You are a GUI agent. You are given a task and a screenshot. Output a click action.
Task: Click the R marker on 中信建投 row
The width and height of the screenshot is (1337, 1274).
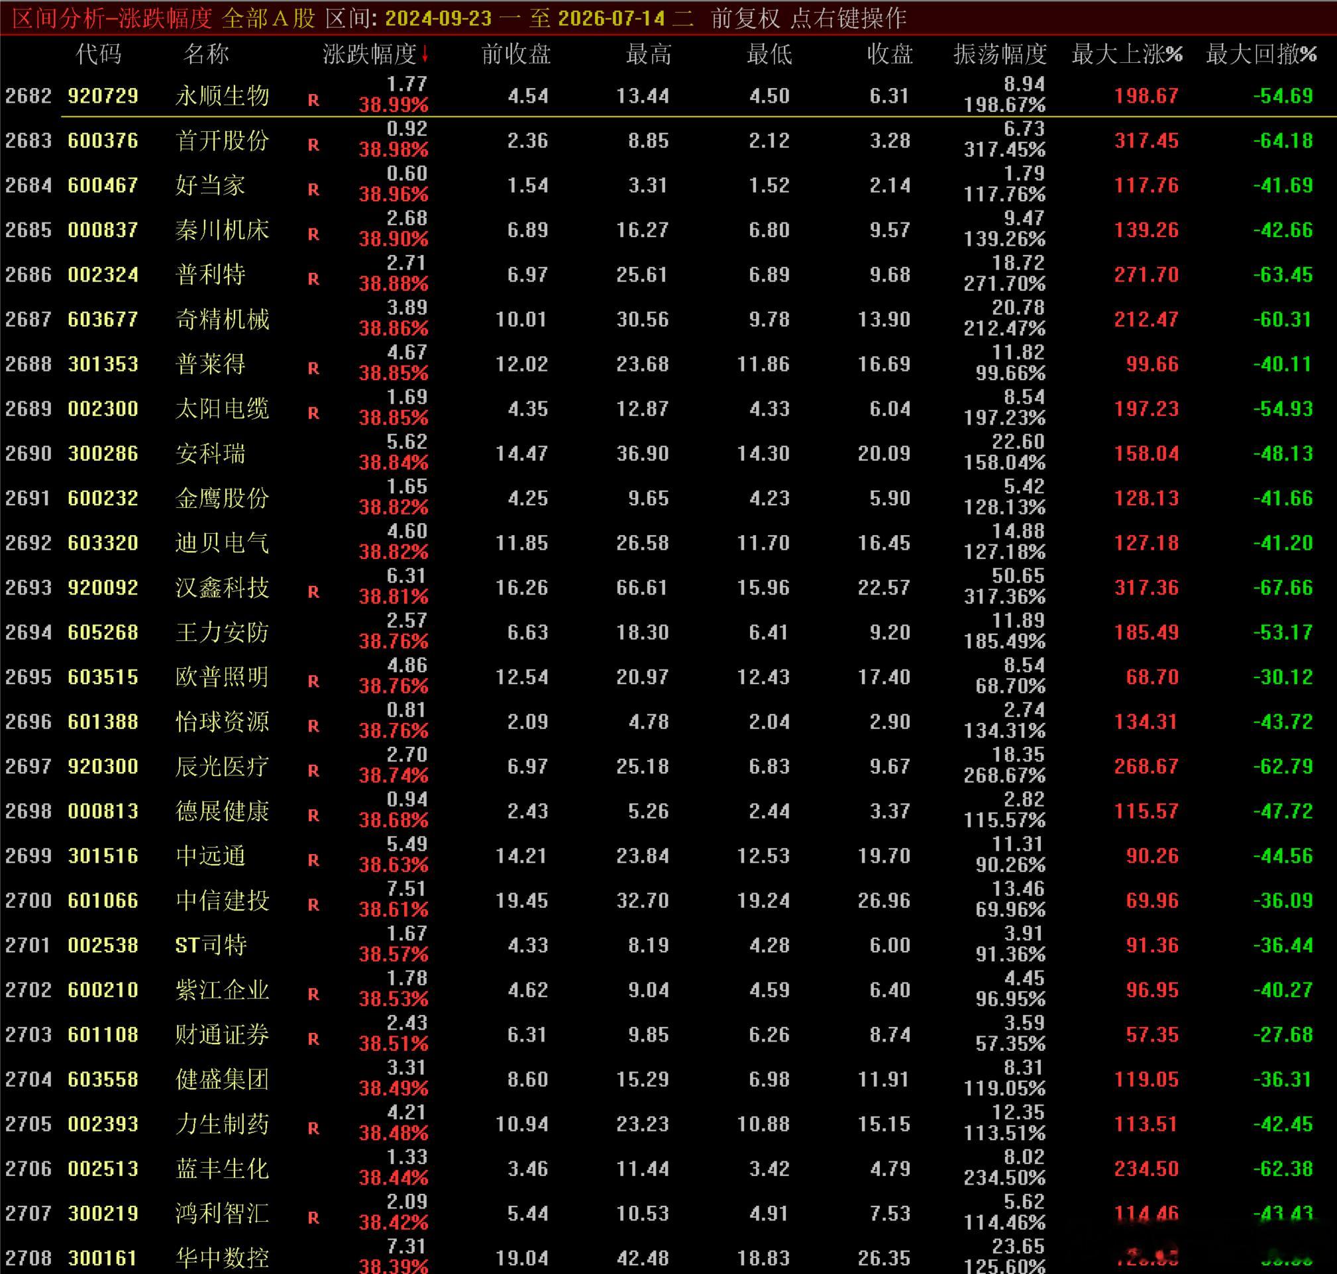click(x=313, y=905)
